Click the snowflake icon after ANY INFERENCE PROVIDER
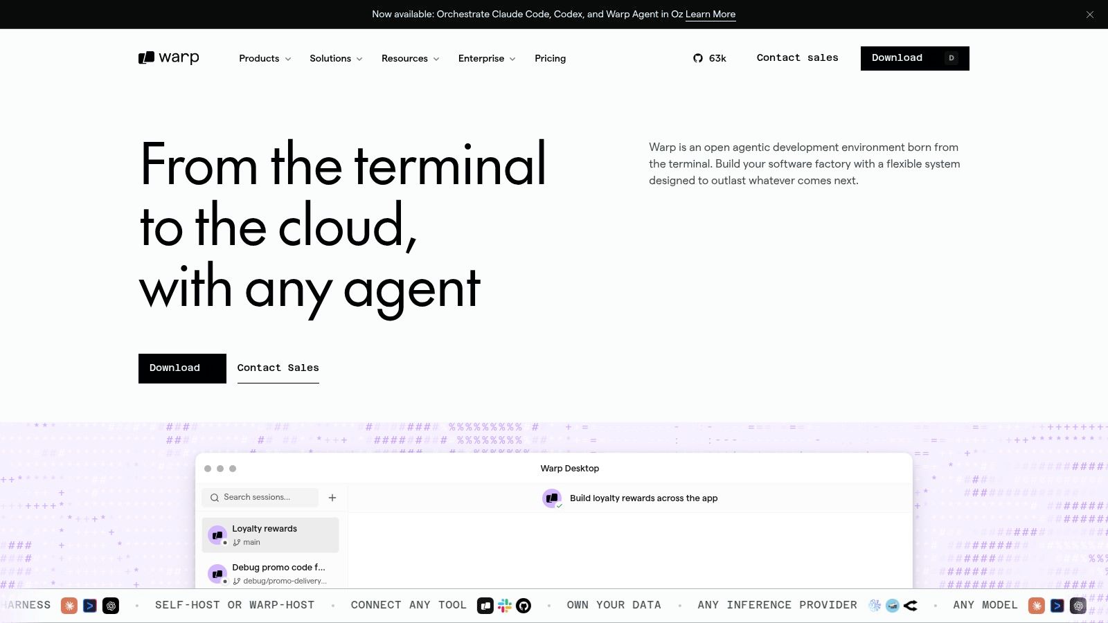This screenshot has width=1108, height=623. 875,606
